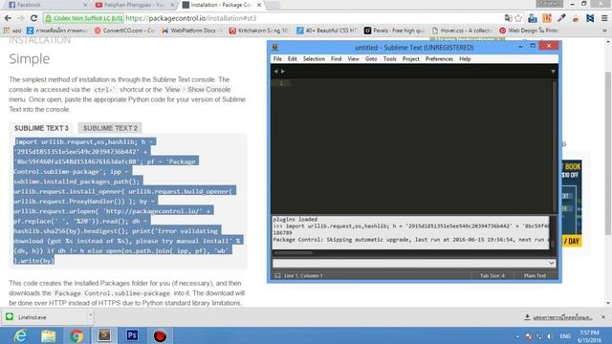The width and height of the screenshot is (612, 344).
Task: Open the WebPlatform Docs bookmark
Action: point(192,31)
